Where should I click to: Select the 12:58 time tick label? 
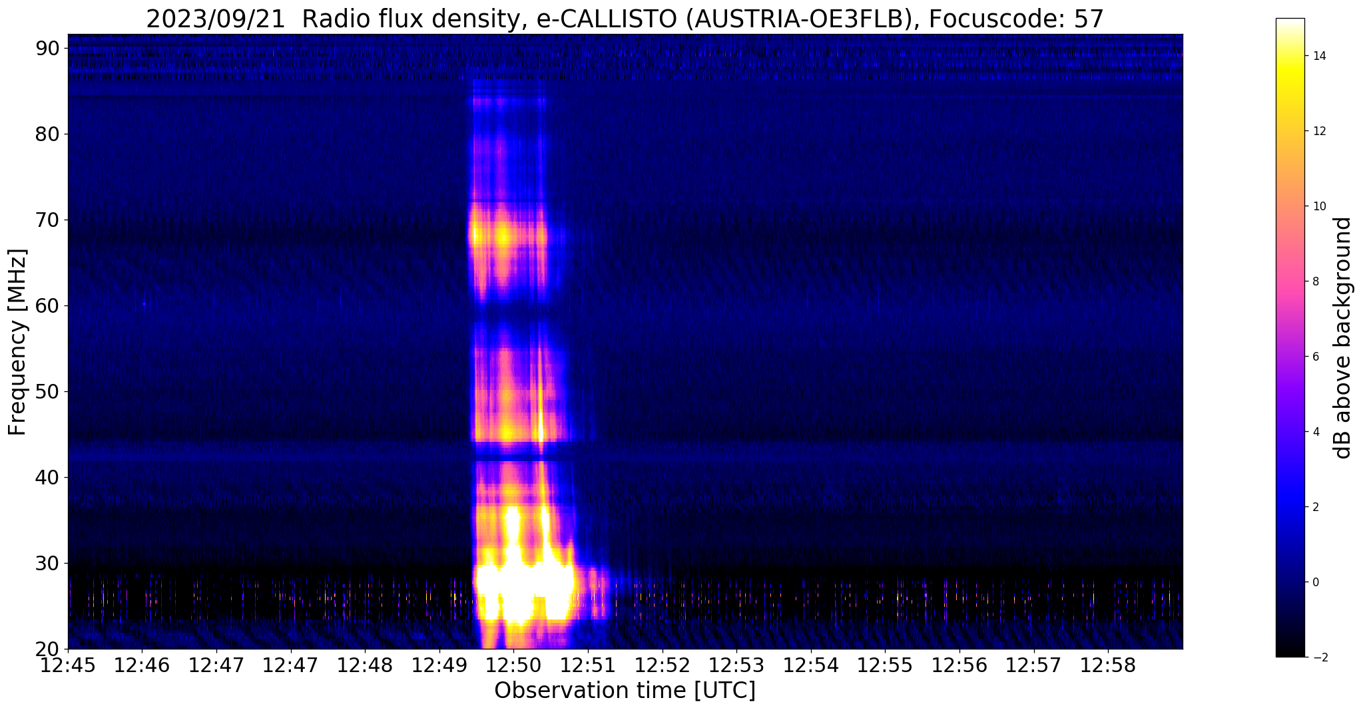[x=1108, y=665]
